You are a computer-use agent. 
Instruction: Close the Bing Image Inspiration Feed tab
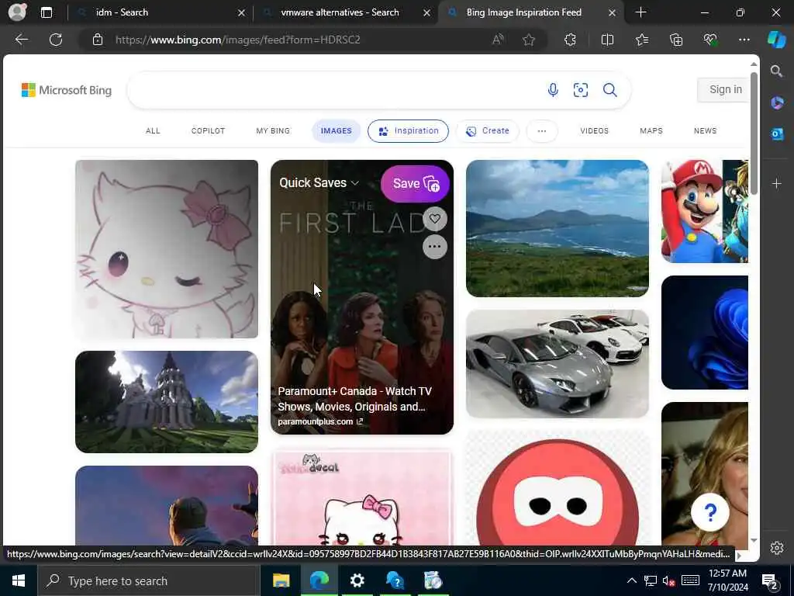[x=612, y=12]
